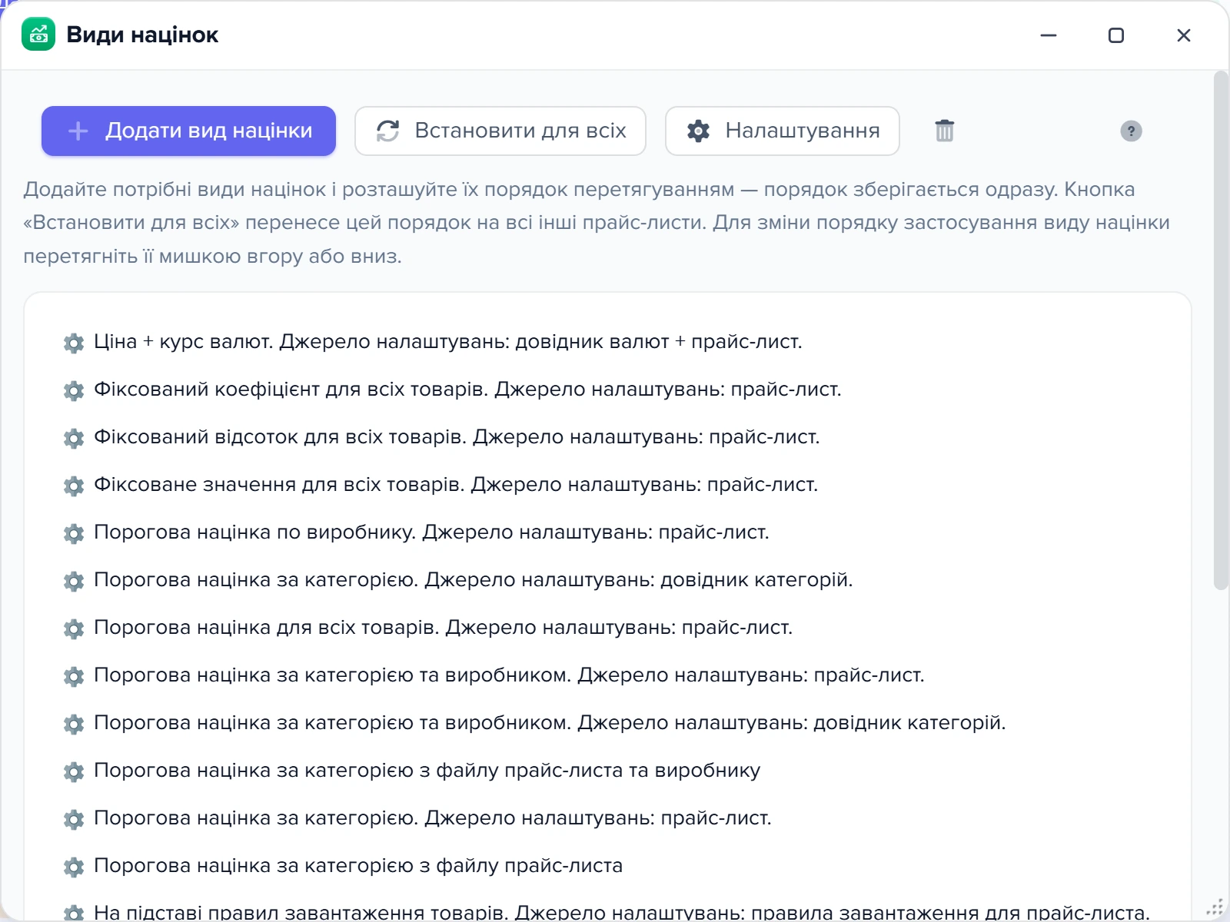Click gear of 'Порогова націнка за категорією з файлу прайс-листа' row

74,867
